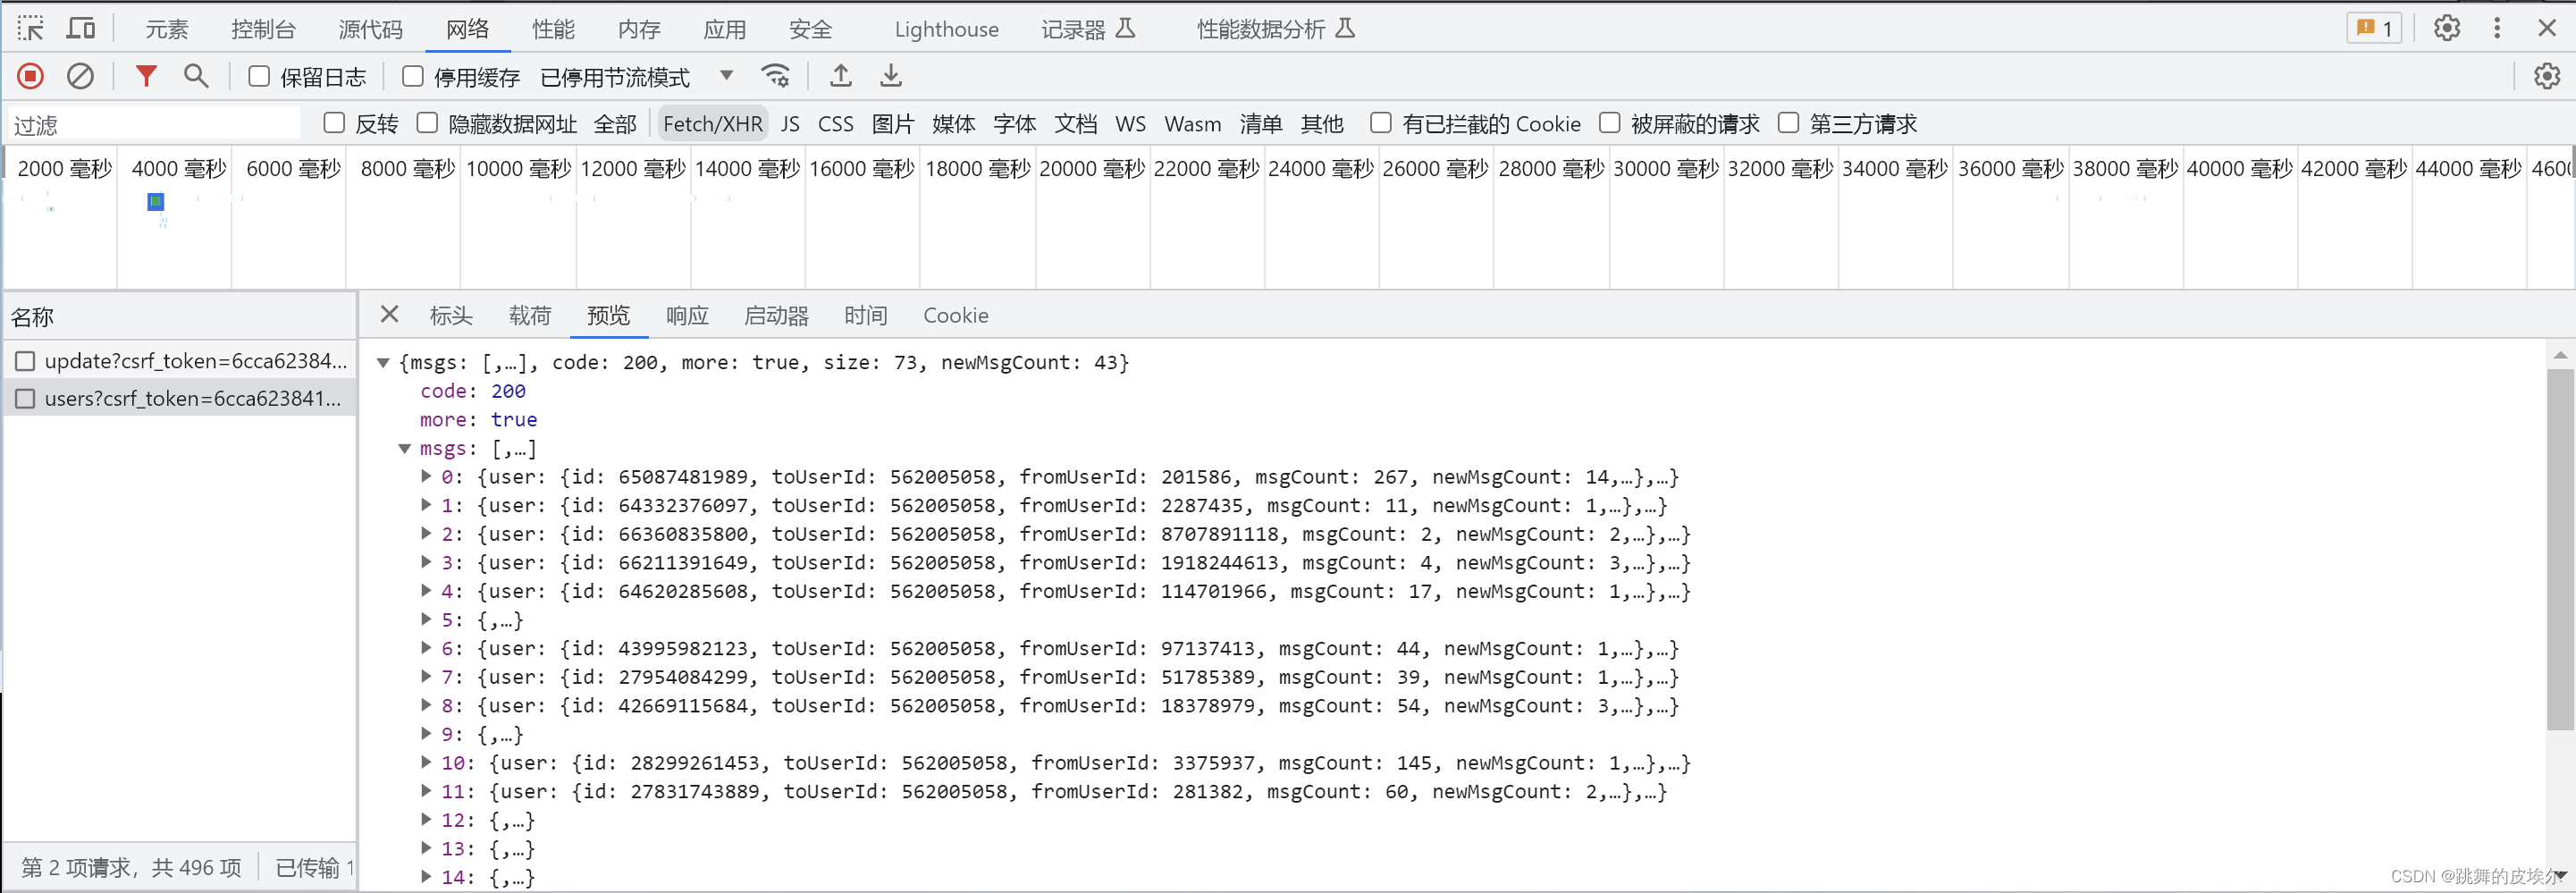
Task: Click the green request bar in timeline
Action: pos(156,201)
